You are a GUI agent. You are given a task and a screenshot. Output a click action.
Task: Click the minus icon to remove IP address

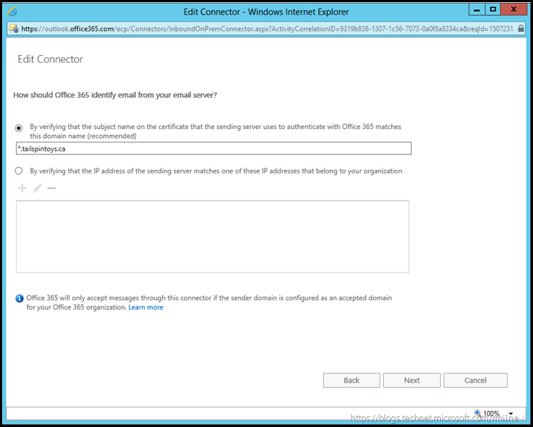point(51,188)
